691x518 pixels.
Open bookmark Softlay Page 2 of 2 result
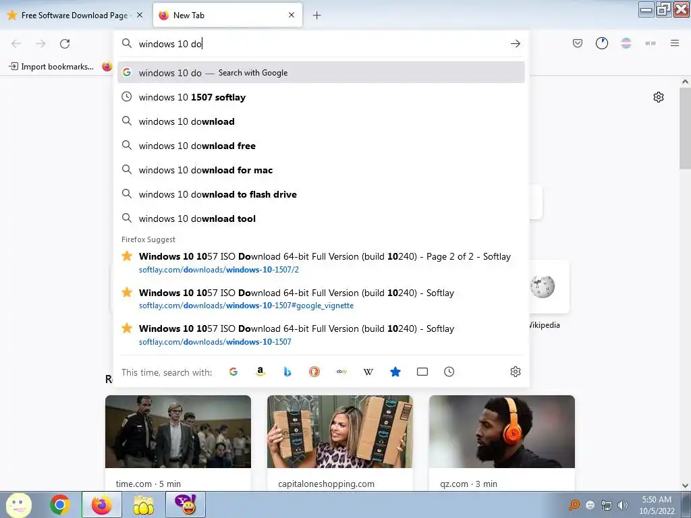click(321, 262)
